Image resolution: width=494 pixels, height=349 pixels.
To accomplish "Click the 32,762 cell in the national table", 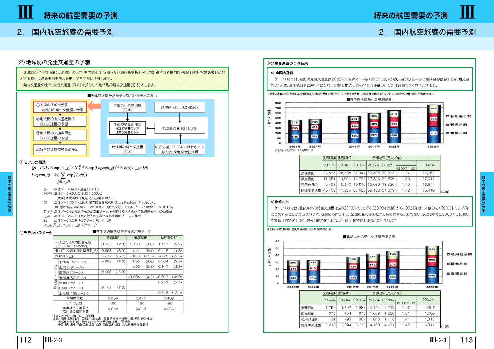I will click(x=428, y=173).
